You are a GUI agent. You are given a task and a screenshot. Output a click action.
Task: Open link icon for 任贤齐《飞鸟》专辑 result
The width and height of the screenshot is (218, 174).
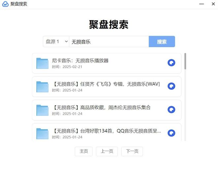pos(171,86)
